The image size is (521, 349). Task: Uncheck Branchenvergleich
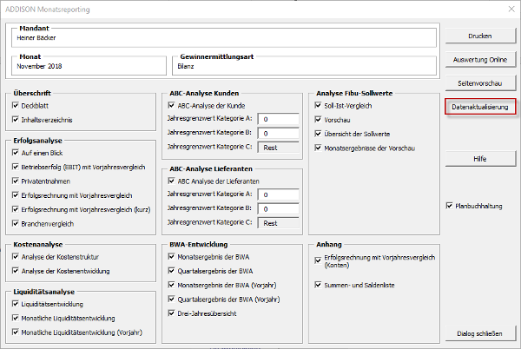pos(16,223)
